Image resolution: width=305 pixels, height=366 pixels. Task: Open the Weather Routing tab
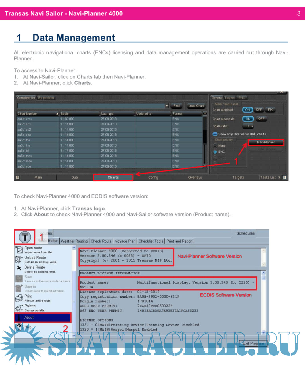74,241
